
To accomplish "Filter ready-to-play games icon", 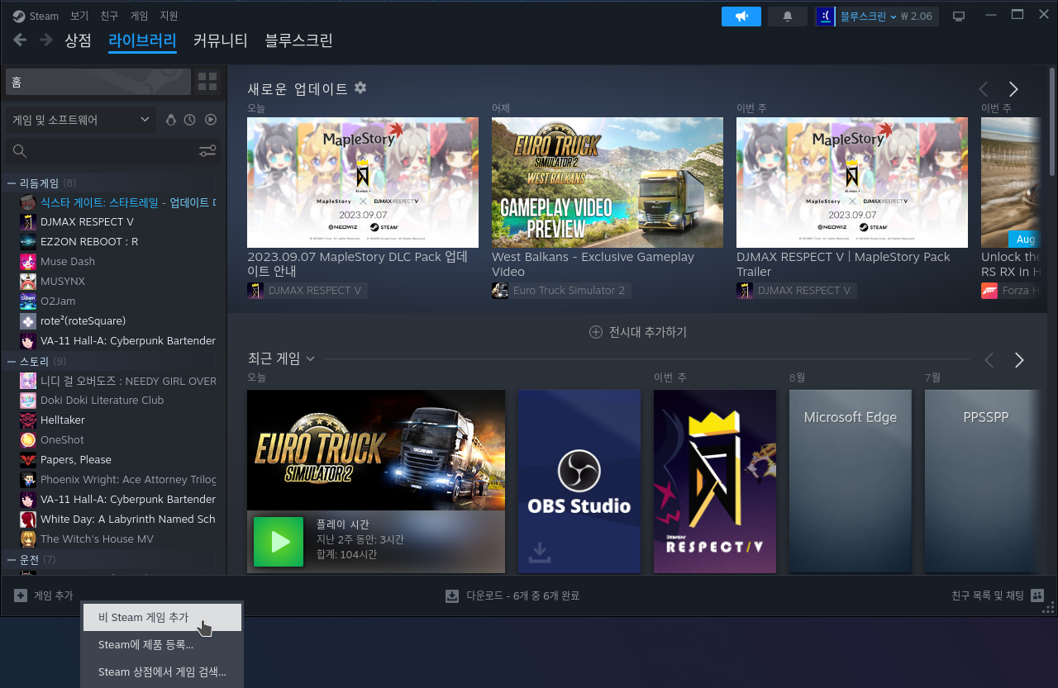I will pyautogui.click(x=211, y=120).
